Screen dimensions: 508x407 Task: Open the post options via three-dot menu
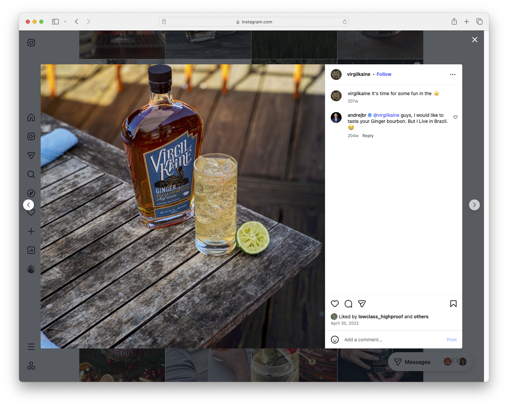(453, 74)
